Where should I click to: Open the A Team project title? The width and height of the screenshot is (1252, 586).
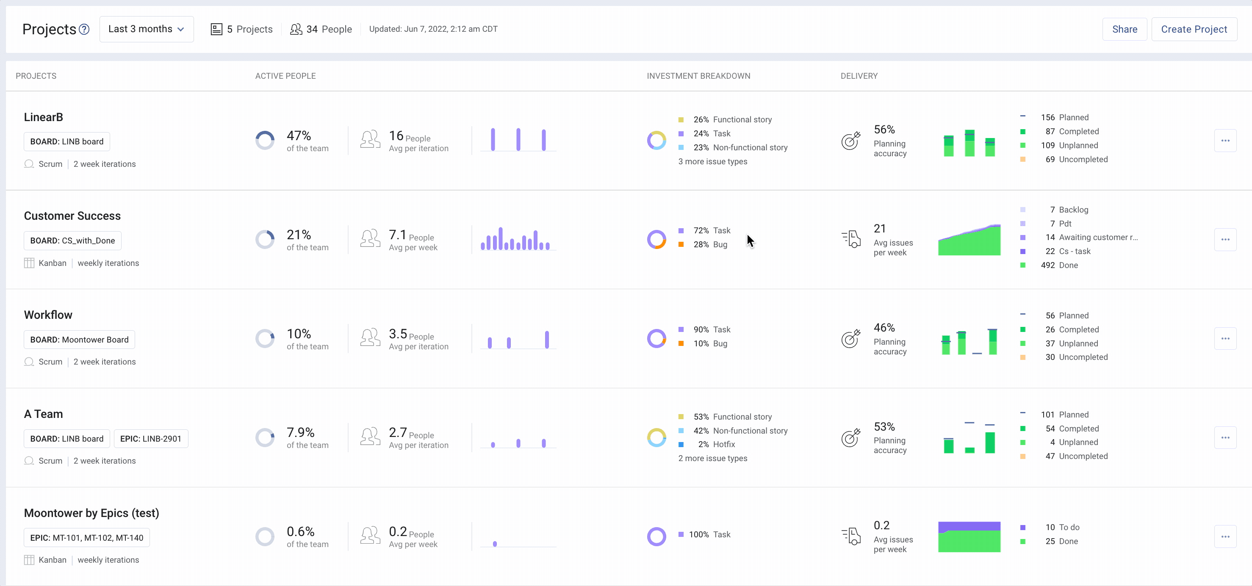(x=43, y=414)
